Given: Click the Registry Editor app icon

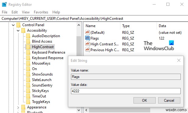Looking at the screenshot, I should click(5, 5).
